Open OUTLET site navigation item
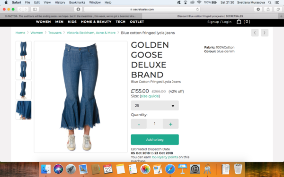Screen dimensions: 284x177 pos(137,22)
